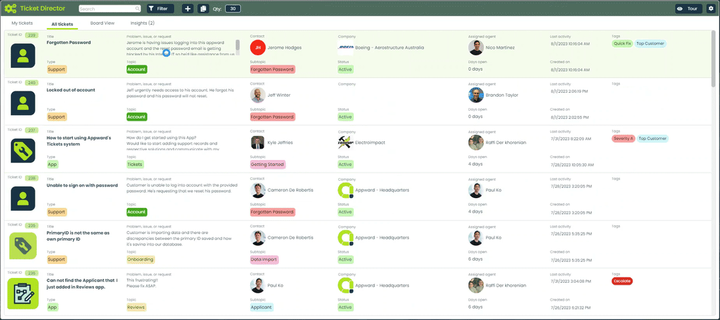Open the Insights (2) tab

(142, 23)
